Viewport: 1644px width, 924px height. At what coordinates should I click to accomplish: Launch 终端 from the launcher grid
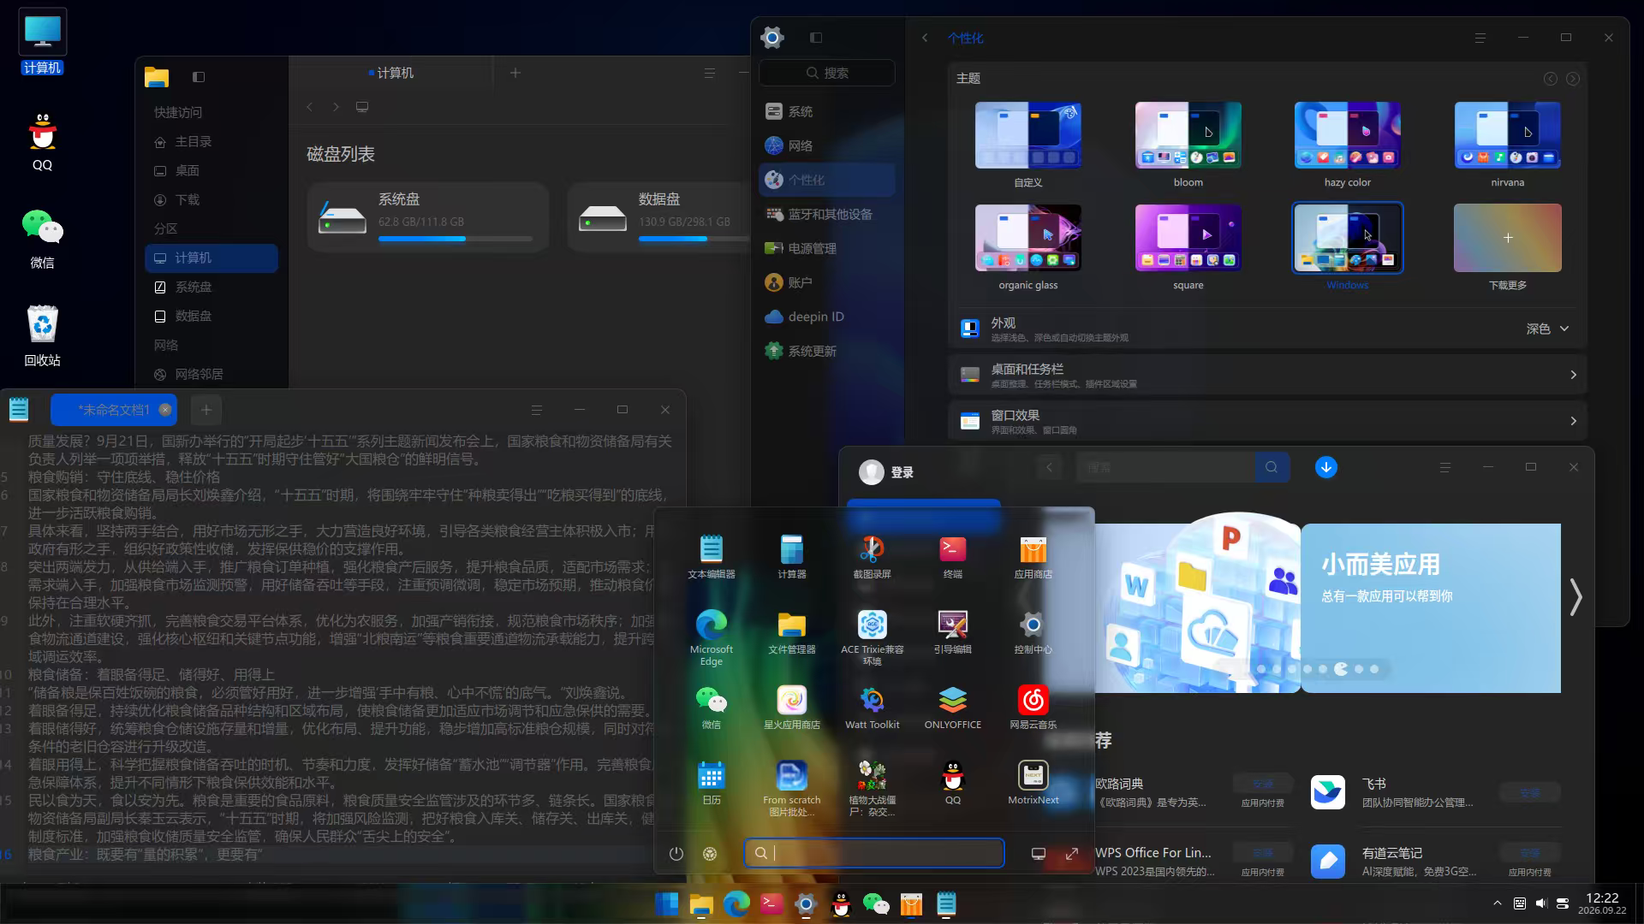point(952,556)
